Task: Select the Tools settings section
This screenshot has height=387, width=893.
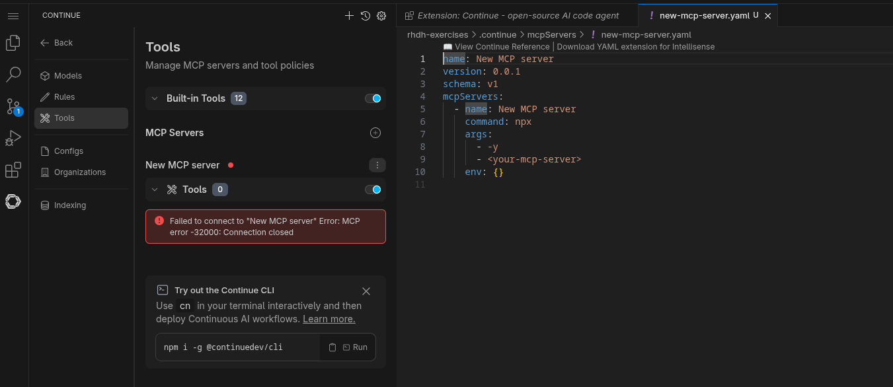Action: coord(81,118)
